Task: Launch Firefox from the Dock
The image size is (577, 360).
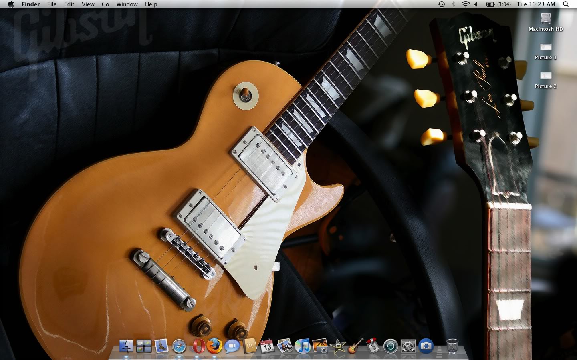Action: pos(214,346)
